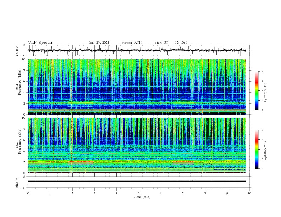Click time-axis tick label "8" at bottom
Screen dimensions: 281x217
(x=205, y=193)
